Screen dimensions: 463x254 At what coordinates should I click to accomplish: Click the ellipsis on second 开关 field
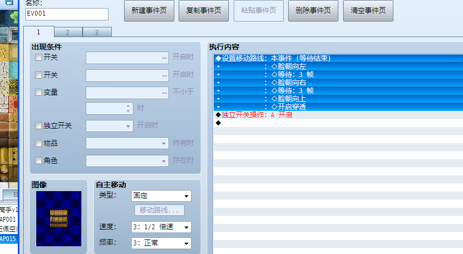[x=164, y=75]
